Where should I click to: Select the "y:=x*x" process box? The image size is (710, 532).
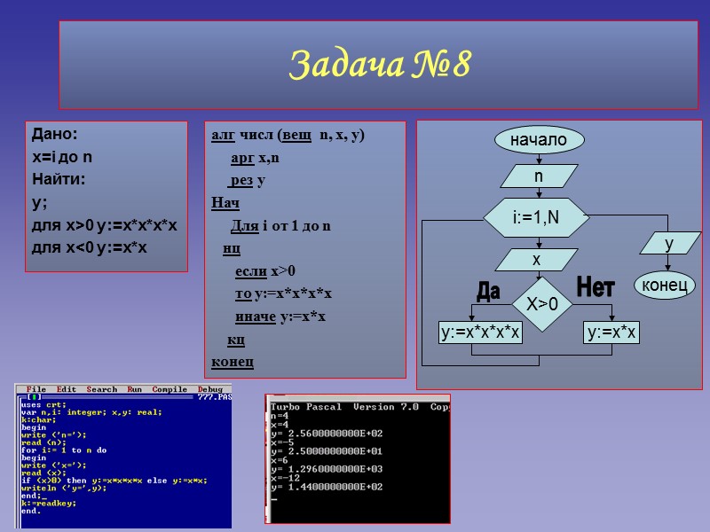[x=612, y=331]
